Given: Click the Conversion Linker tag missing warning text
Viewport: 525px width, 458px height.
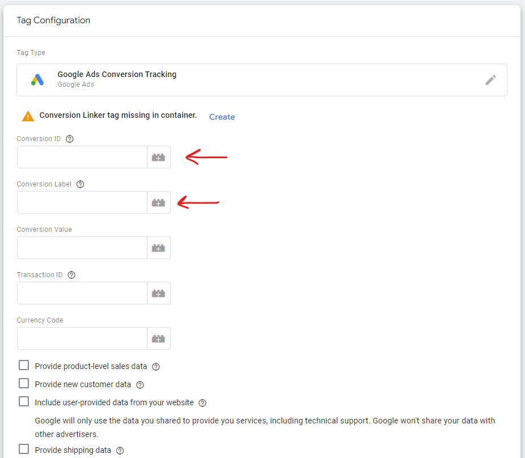Looking at the screenshot, I should 118,115.
